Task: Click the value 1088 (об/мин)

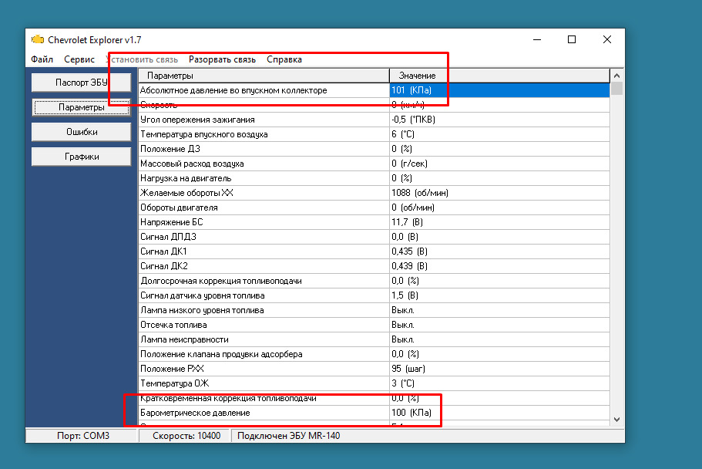Action: click(419, 193)
